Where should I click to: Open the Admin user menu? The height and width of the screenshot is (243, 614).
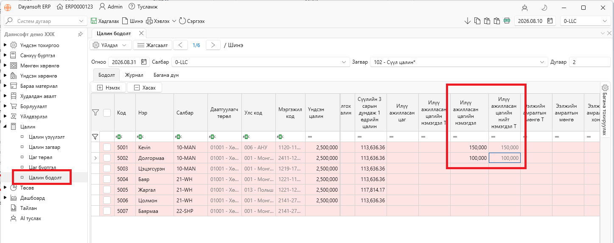tap(111, 7)
